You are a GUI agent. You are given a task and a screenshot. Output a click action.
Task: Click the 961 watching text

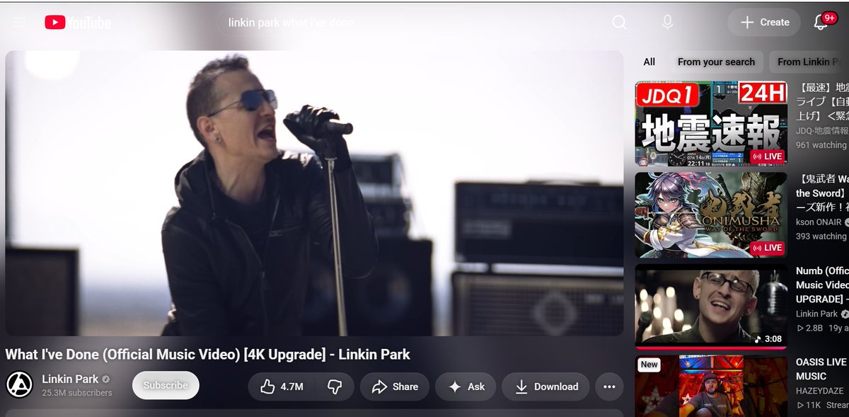821,145
